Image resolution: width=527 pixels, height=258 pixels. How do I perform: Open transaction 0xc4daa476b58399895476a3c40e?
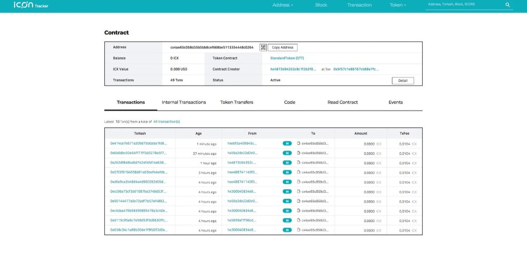click(x=139, y=211)
